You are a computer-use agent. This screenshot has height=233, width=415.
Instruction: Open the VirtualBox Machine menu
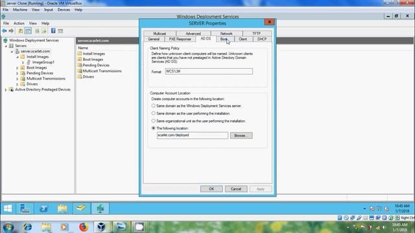[20, 10]
